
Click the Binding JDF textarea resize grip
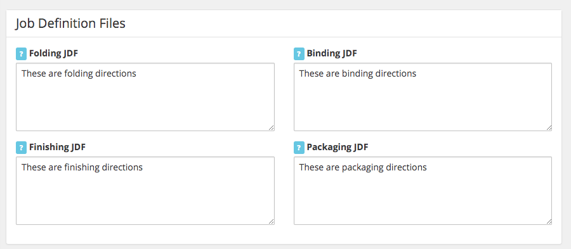click(x=549, y=127)
